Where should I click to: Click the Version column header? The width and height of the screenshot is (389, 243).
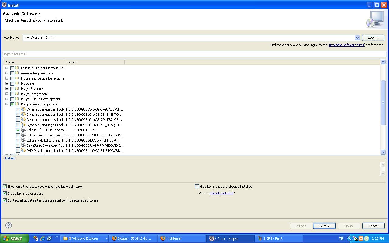[x=94, y=62]
